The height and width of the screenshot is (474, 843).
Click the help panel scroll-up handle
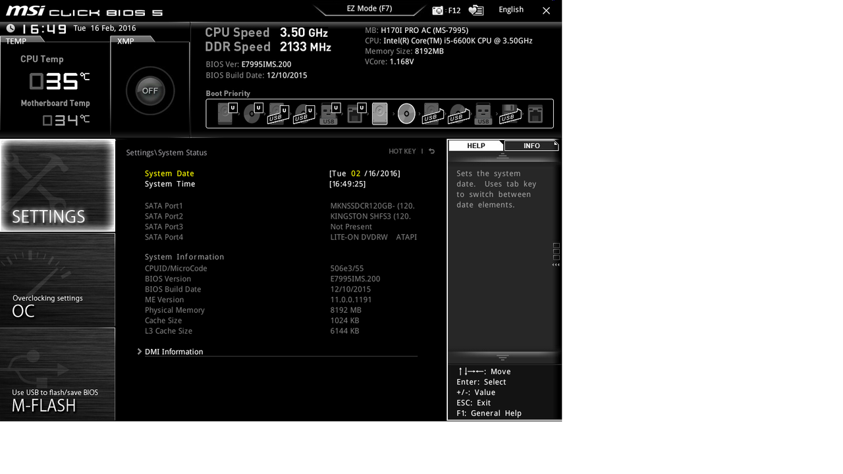(x=503, y=156)
